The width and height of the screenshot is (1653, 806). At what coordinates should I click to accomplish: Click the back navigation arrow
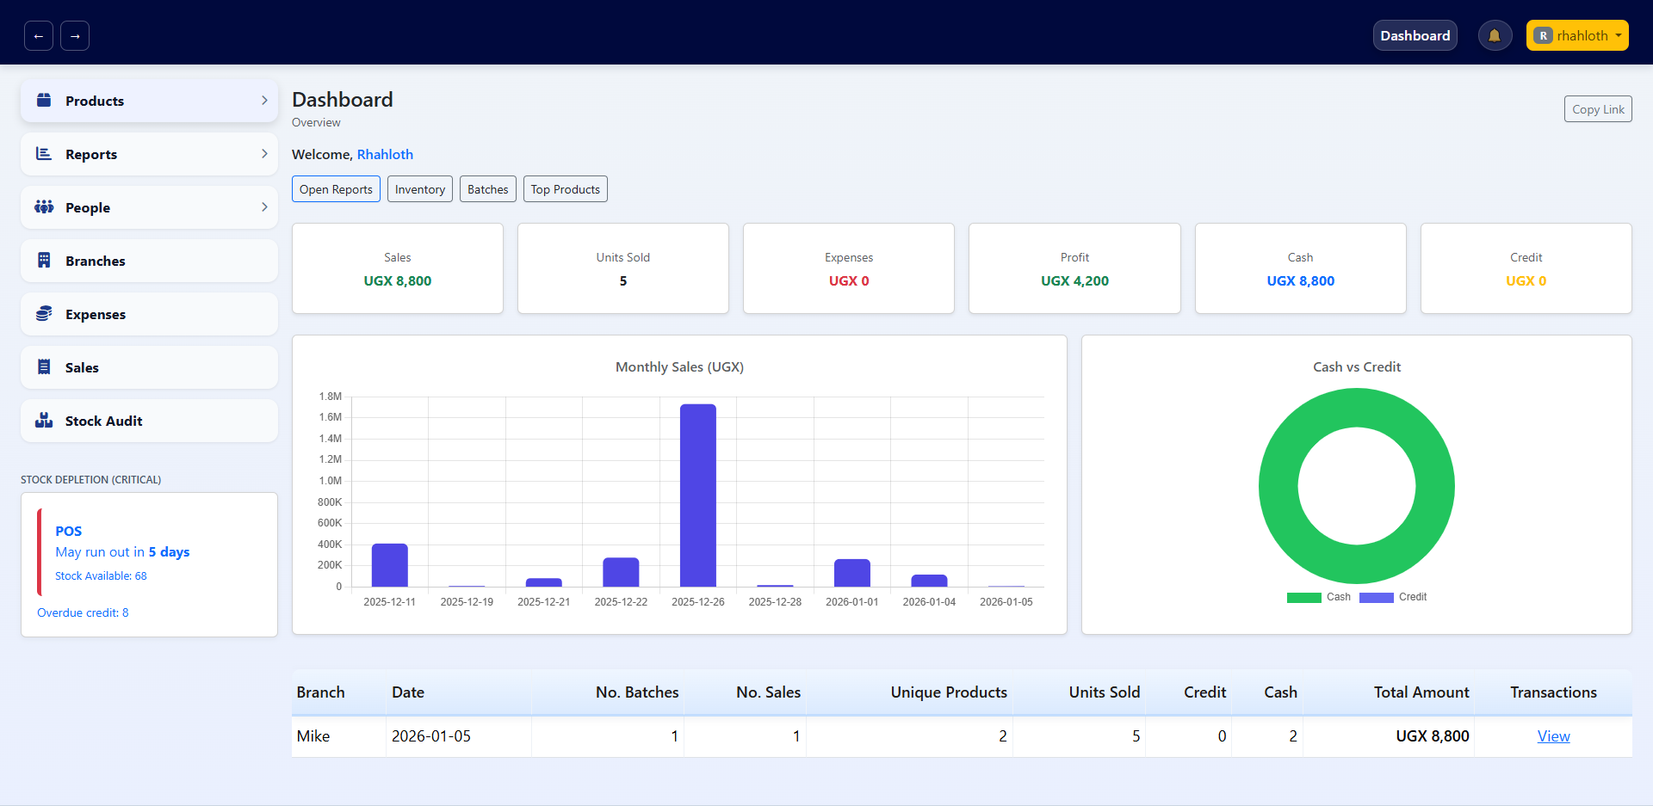pos(38,35)
